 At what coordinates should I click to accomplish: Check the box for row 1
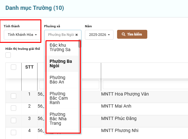tap(13, 96)
